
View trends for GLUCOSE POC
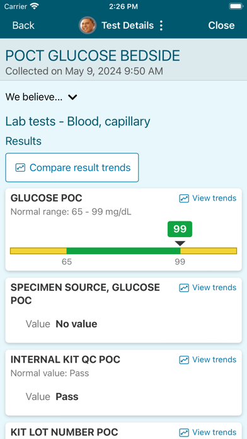point(208,198)
